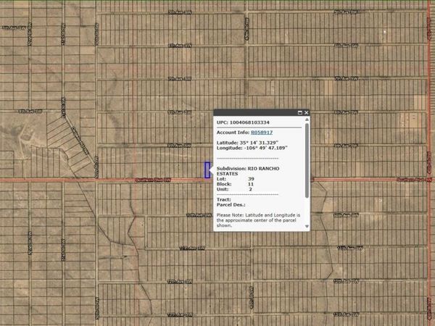Maximize the parcel info popup
435x326 pixels.
300,112
